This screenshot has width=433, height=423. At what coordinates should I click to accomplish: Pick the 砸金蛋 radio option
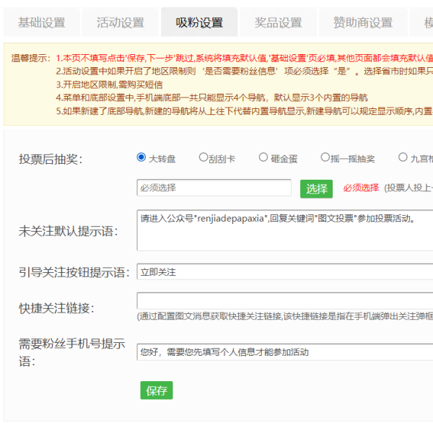click(264, 157)
